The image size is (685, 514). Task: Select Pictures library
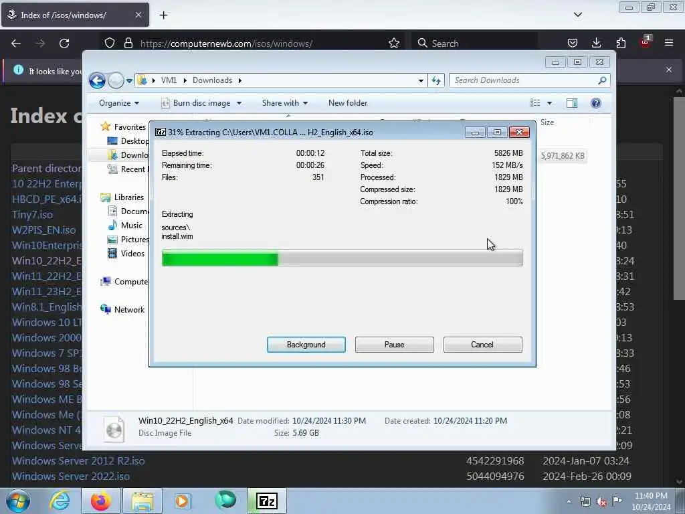click(x=128, y=240)
